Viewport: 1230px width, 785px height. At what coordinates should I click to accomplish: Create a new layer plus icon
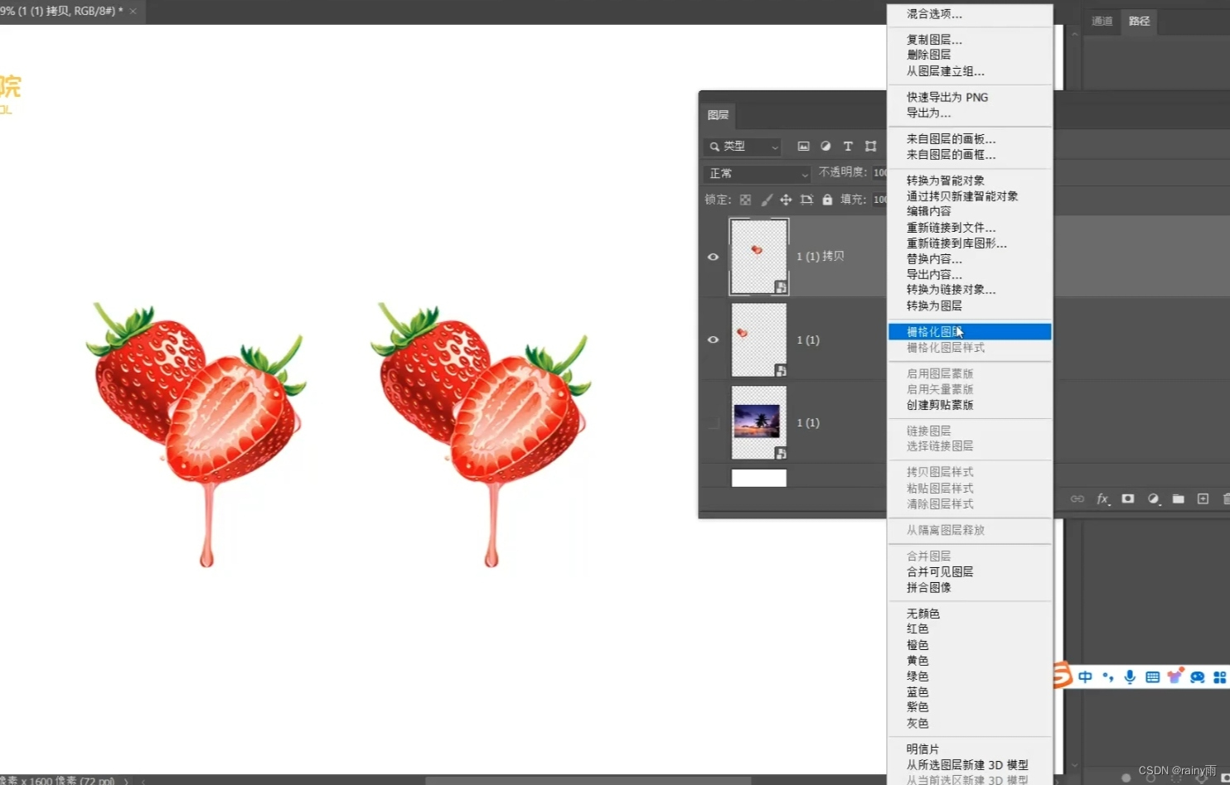point(1203,498)
